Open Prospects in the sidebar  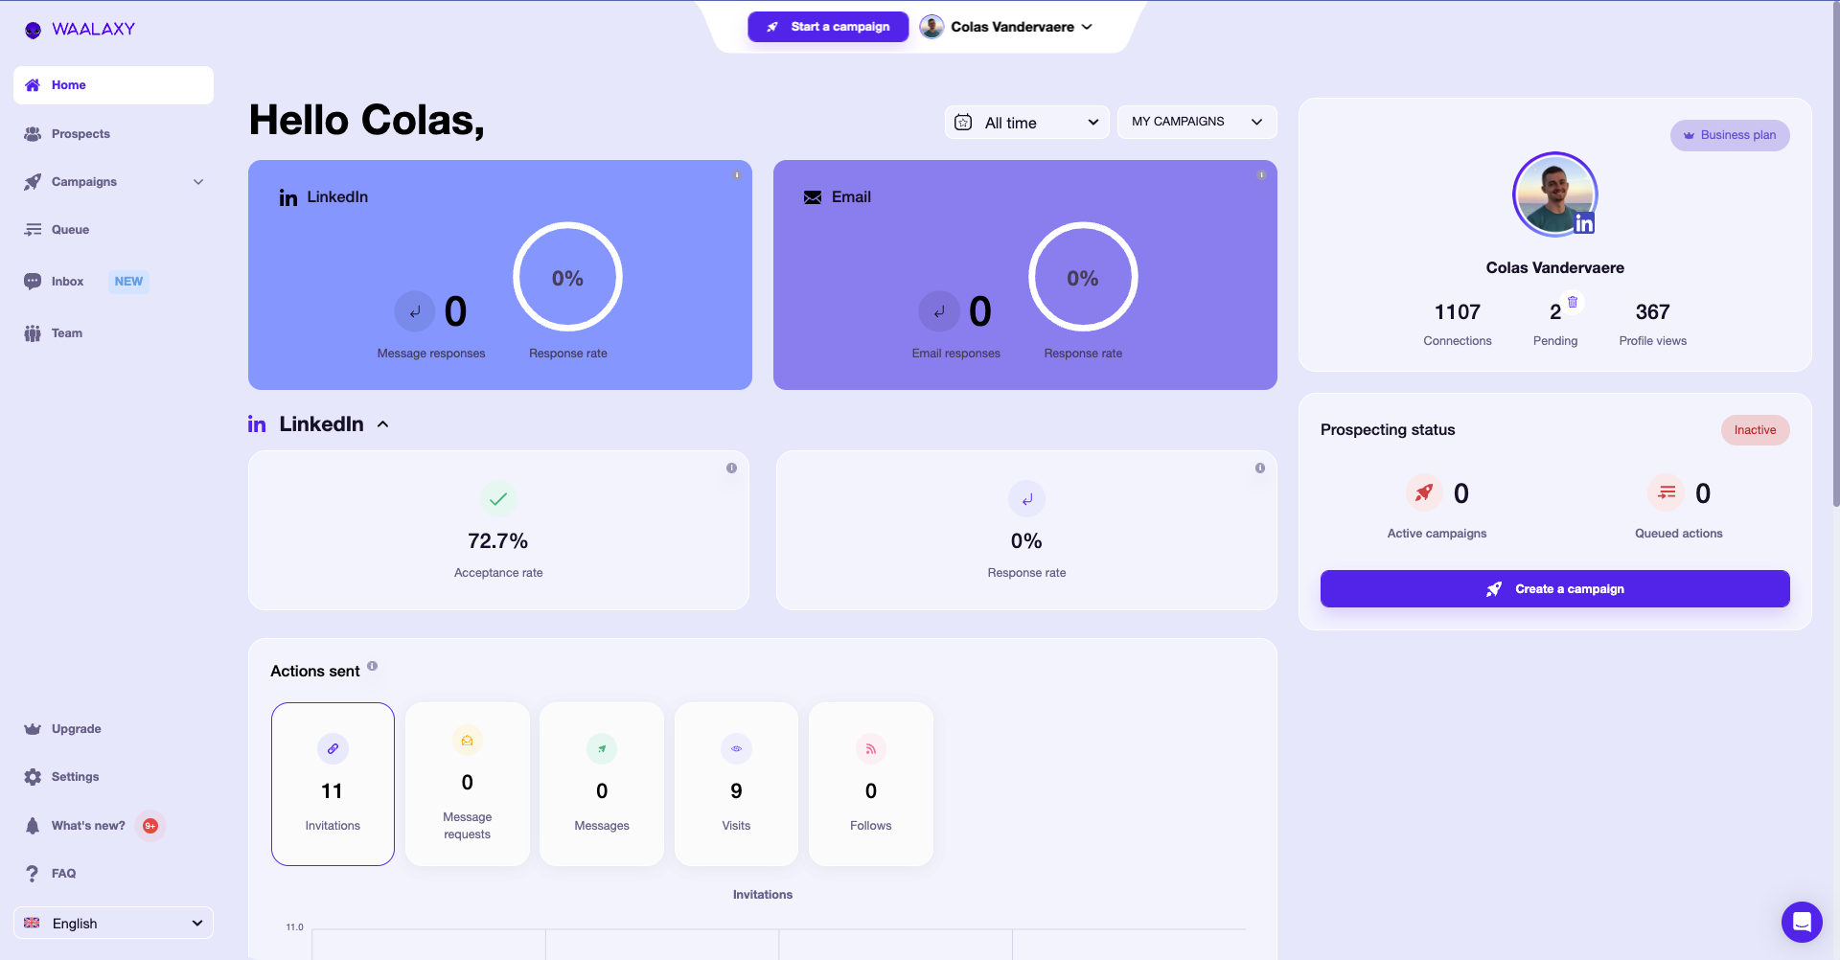click(x=80, y=134)
